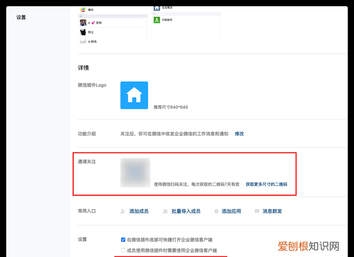Click the A-阿布 contact row in preview
The image size is (354, 257).
click(113, 41)
